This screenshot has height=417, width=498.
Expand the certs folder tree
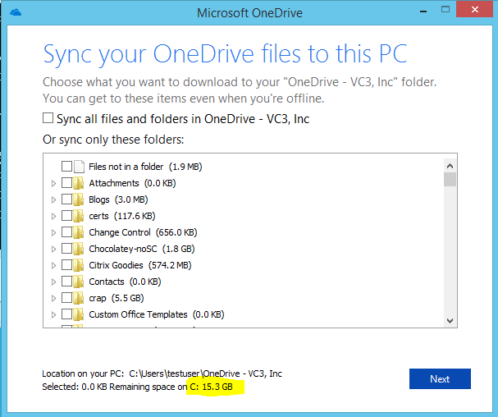click(53, 216)
